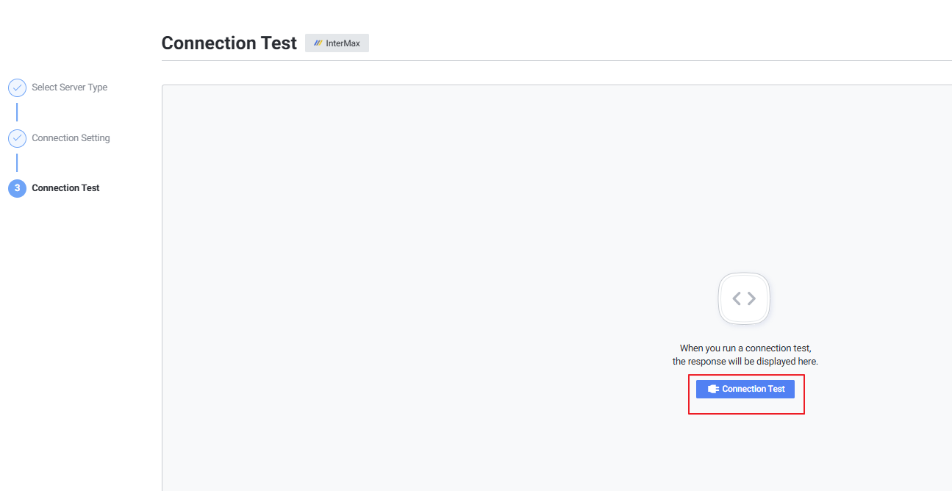Image resolution: width=952 pixels, height=491 pixels.
Task: Click the InterMax badge label text
Action: tap(343, 43)
